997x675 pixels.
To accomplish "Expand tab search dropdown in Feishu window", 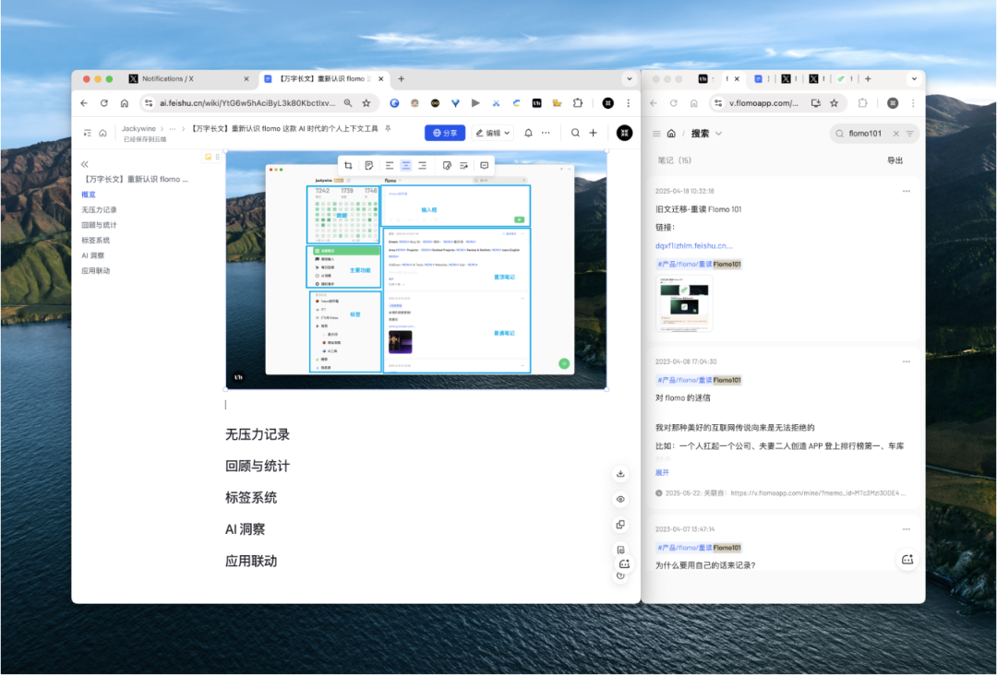I will pyautogui.click(x=630, y=78).
